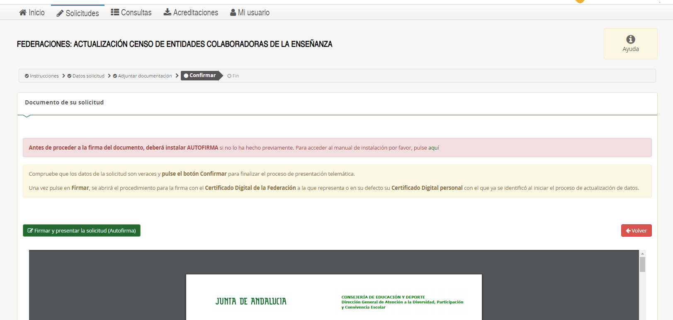Click the person icon beside Mi usuario

pyautogui.click(x=233, y=12)
